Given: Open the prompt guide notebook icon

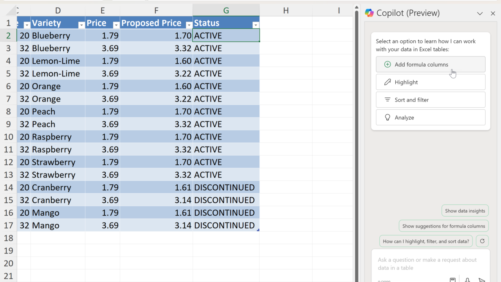Looking at the screenshot, I should (x=452, y=280).
